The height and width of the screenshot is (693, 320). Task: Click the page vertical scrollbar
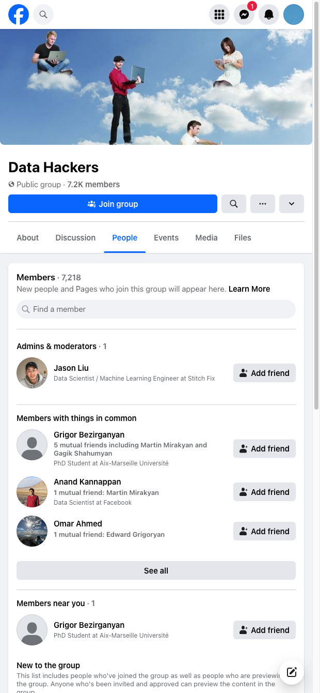click(x=316, y=207)
